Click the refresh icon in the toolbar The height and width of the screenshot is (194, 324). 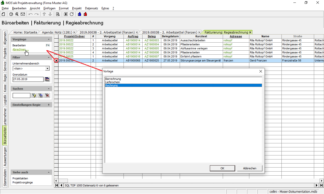coord(72,14)
